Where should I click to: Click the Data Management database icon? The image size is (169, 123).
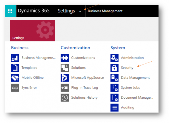[114, 78]
